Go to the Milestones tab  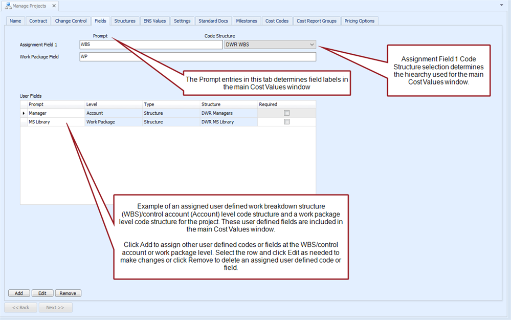coord(247,21)
